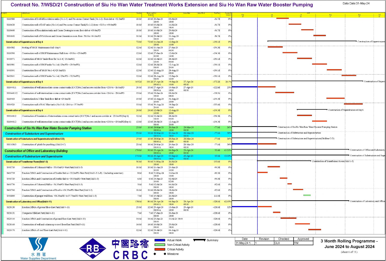Select activity ID S401730
The width and height of the screenshot is (386, 261).
(11, 185)
